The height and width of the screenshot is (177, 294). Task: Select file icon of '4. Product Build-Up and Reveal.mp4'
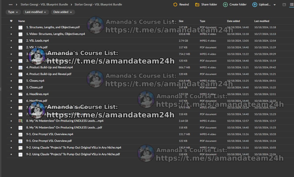pos(20,67)
